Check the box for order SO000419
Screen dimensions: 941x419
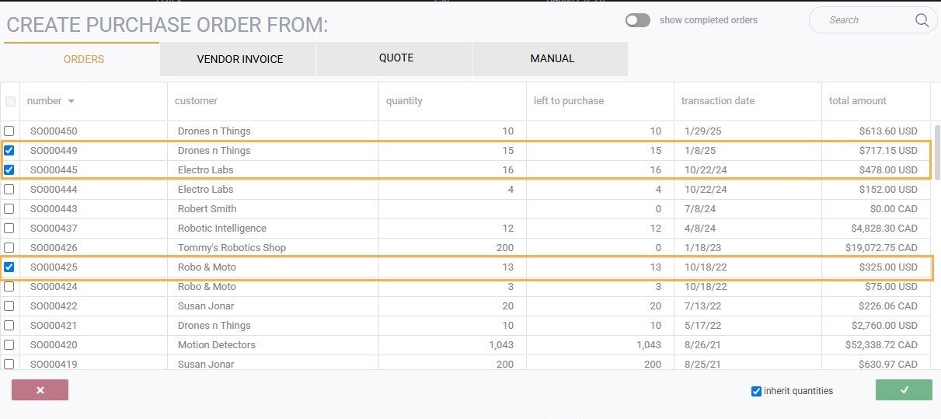tap(9, 364)
